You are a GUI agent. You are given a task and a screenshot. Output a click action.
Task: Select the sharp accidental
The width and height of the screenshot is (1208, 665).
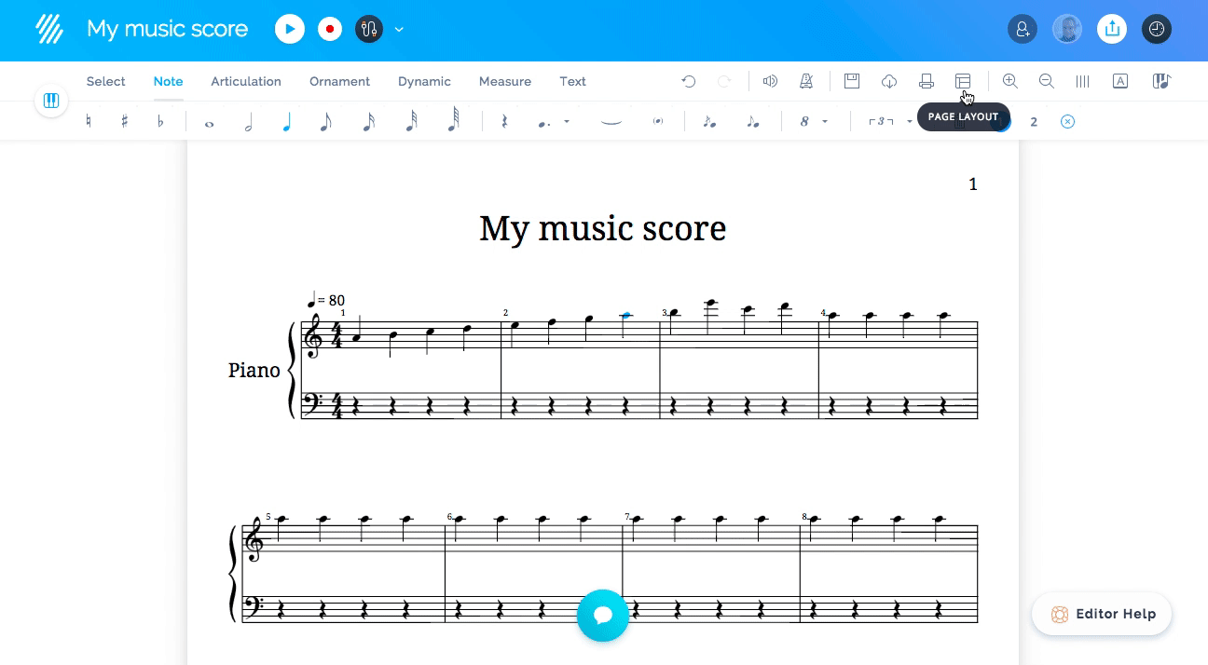(x=124, y=121)
